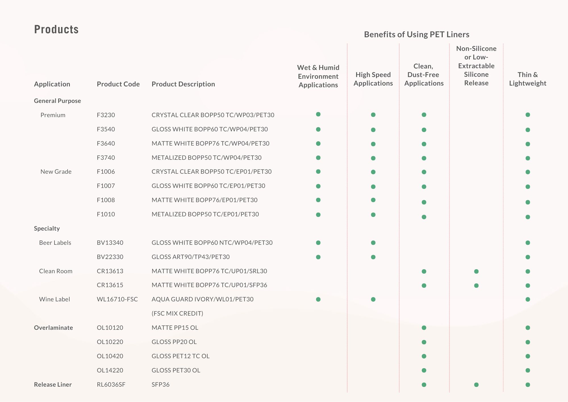
Task: Click description 'GLOSS PET12 TC OL'
Action: point(181,356)
